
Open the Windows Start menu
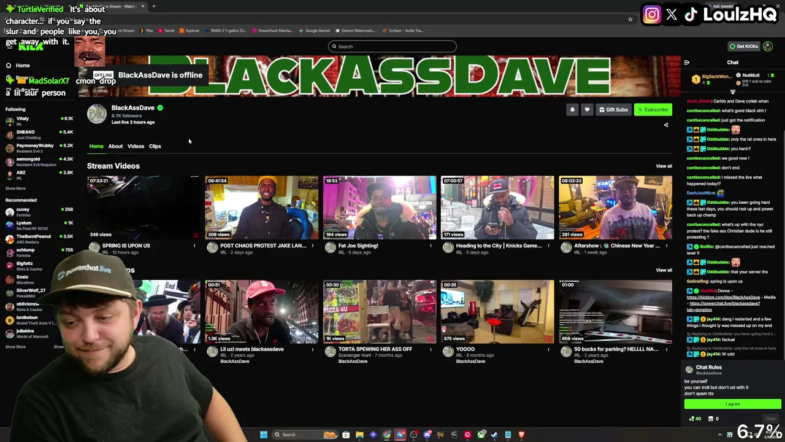[x=264, y=435]
